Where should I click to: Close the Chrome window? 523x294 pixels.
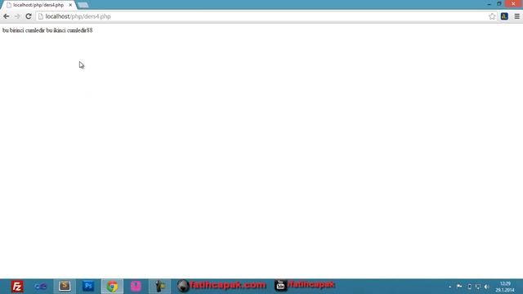click(513, 3)
